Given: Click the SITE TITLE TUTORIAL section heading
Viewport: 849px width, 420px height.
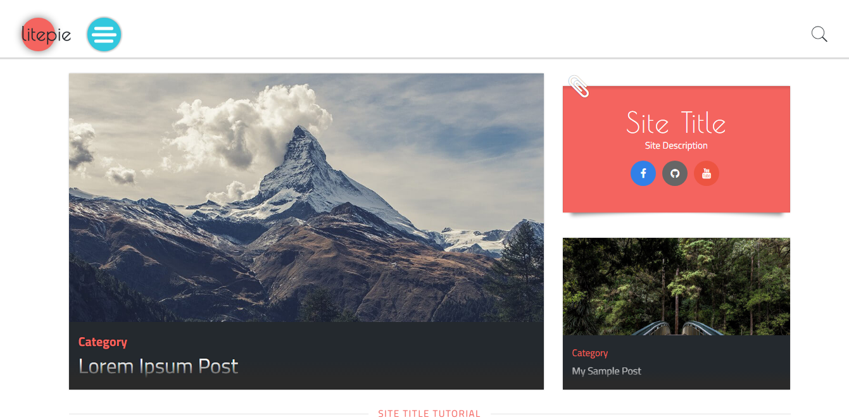Looking at the screenshot, I should coord(429,414).
